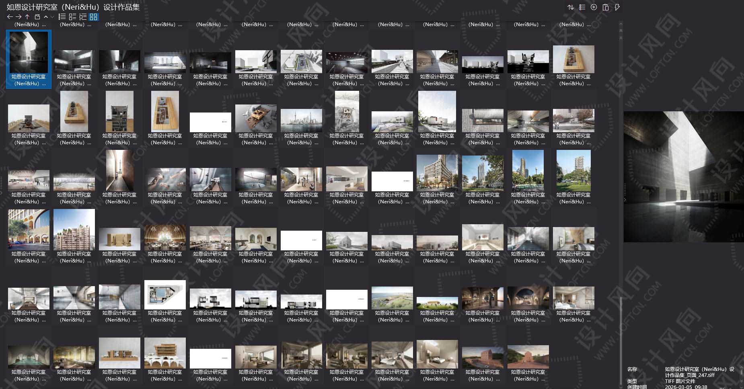The height and width of the screenshot is (389, 744).
Task: Click the add (plus circle) icon
Action: pyautogui.click(x=593, y=7)
